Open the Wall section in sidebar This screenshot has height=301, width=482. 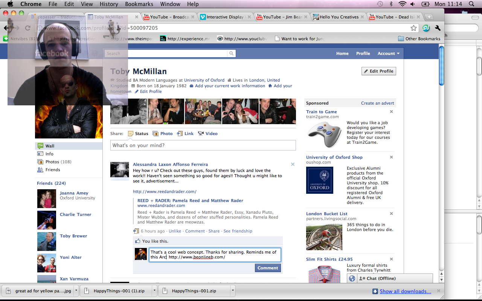point(50,146)
